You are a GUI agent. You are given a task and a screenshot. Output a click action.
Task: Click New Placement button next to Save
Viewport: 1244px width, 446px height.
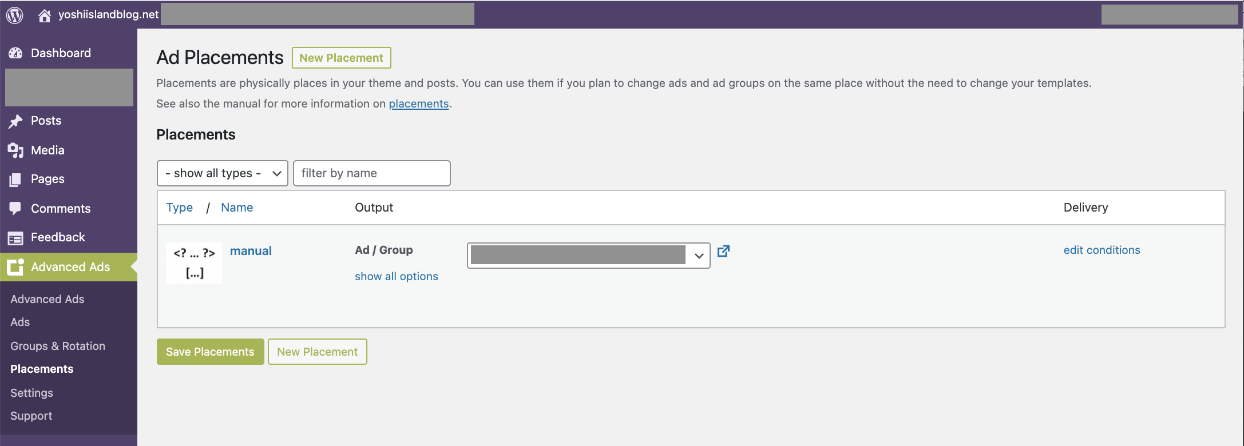tap(318, 352)
